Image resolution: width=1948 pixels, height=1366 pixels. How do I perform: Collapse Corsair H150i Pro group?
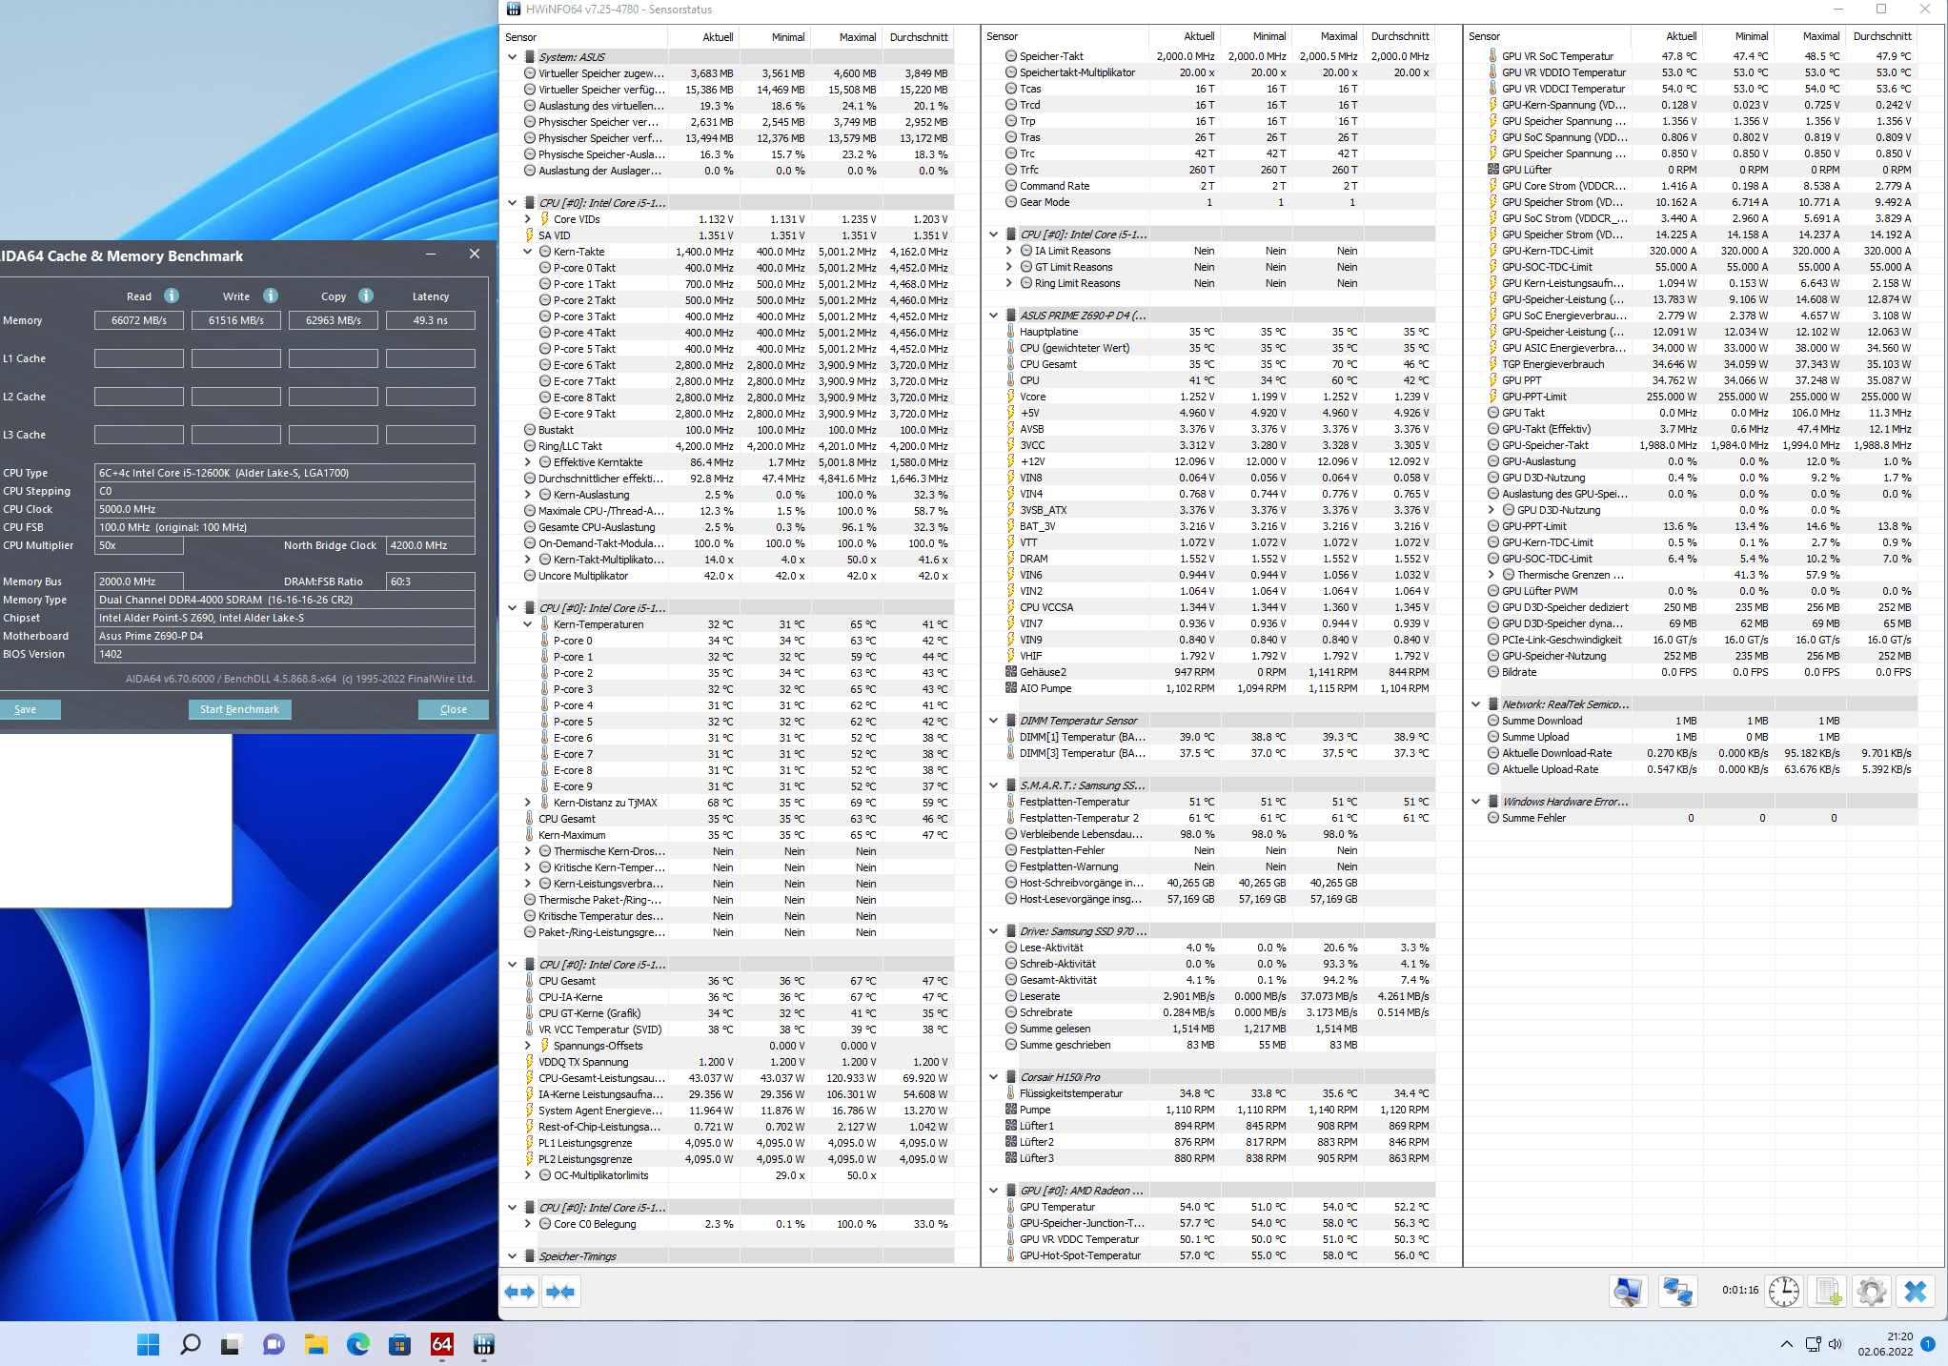point(994,1077)
